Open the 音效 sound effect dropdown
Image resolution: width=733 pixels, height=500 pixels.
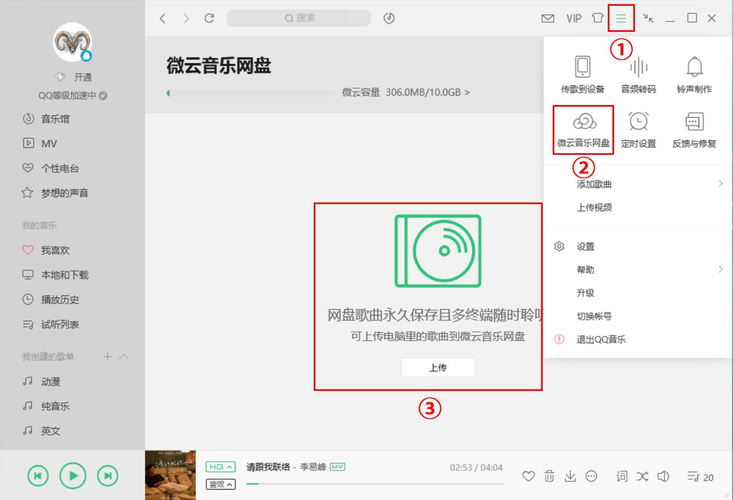pos(221,484)
